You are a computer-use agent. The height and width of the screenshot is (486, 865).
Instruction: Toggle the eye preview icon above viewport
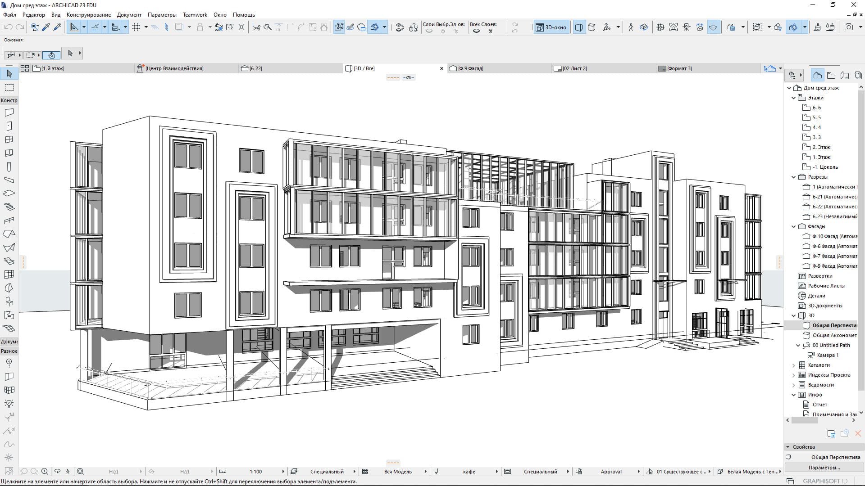pos(409,77)
